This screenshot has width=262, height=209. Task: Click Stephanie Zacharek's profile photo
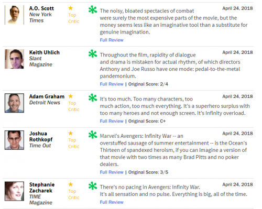(14, 191)
